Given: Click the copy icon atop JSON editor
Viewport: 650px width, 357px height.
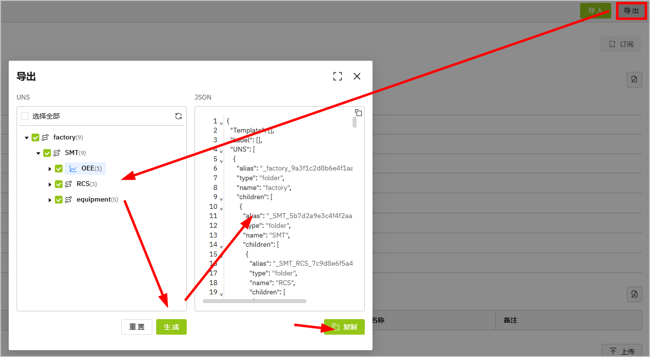Looking at the screenshot, I should [x=358, y=113].
